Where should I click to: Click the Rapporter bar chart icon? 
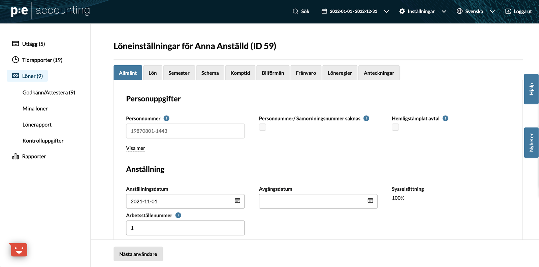[15, 156]
